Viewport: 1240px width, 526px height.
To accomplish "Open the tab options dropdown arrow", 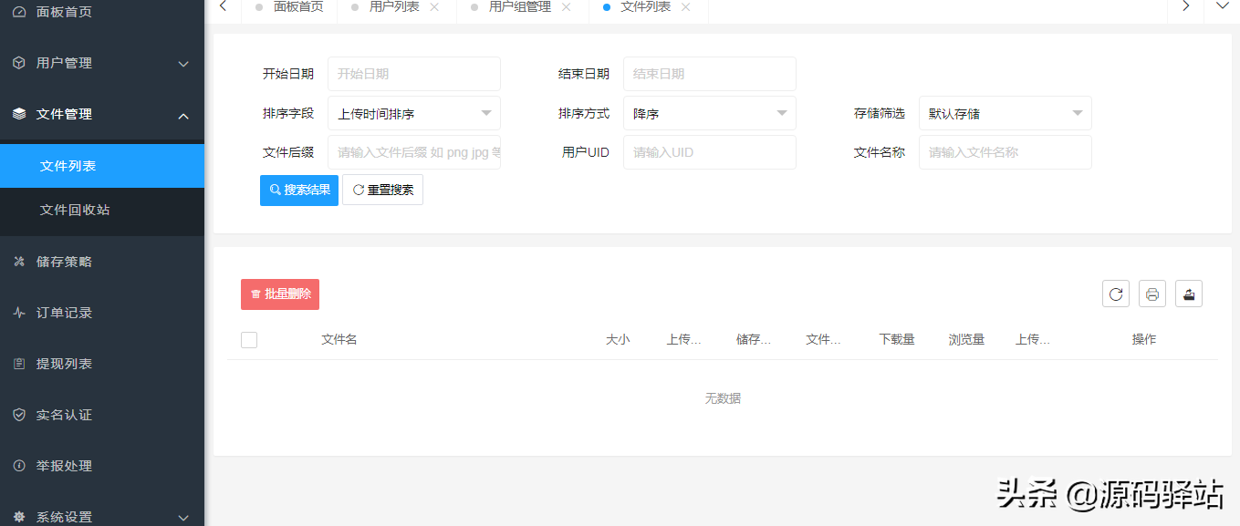I will 1222,5.
